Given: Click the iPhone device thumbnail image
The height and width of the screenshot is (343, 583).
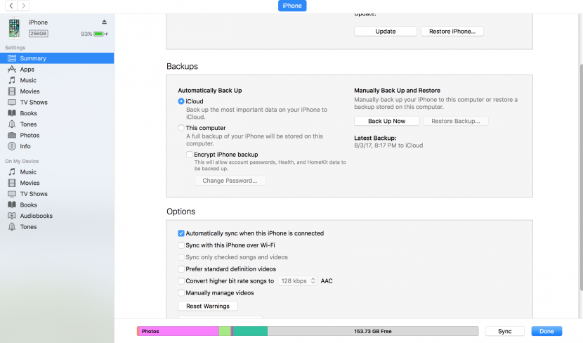Looking at the screenshot, I should [x=14, y=28].
